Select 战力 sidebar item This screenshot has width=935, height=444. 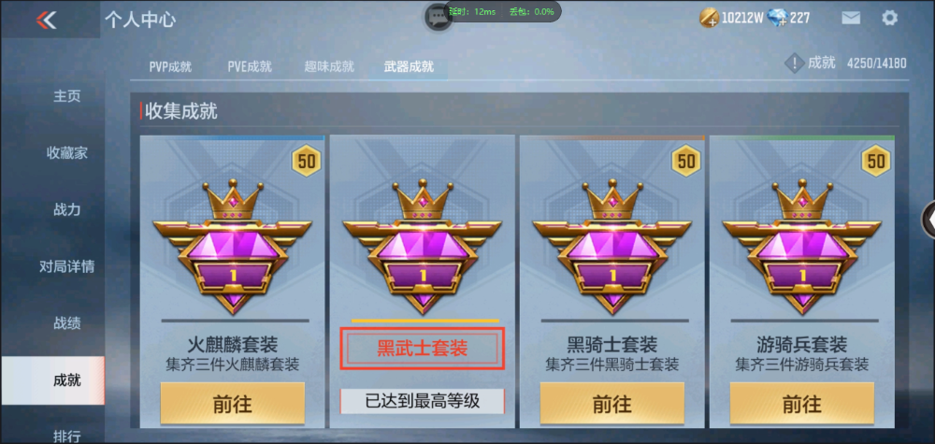pos(66,209)
